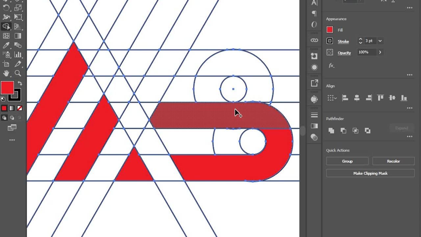Select the Eyedropper tool
421x237 pixels.
6,45
